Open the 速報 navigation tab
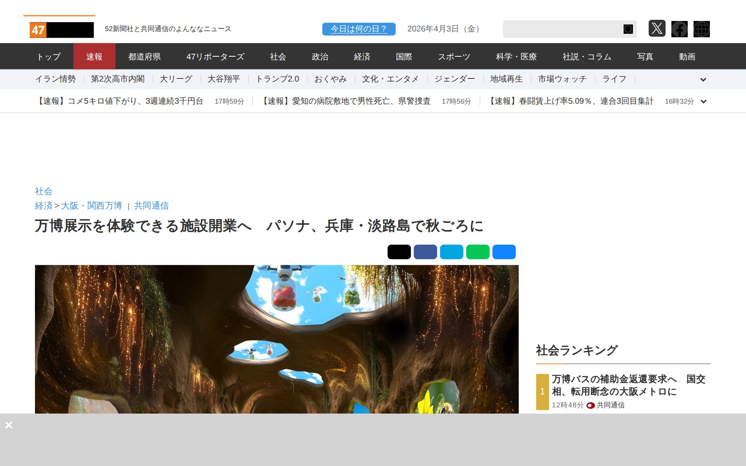Viewport: 746px width, 466px height. tap(94, 57)
